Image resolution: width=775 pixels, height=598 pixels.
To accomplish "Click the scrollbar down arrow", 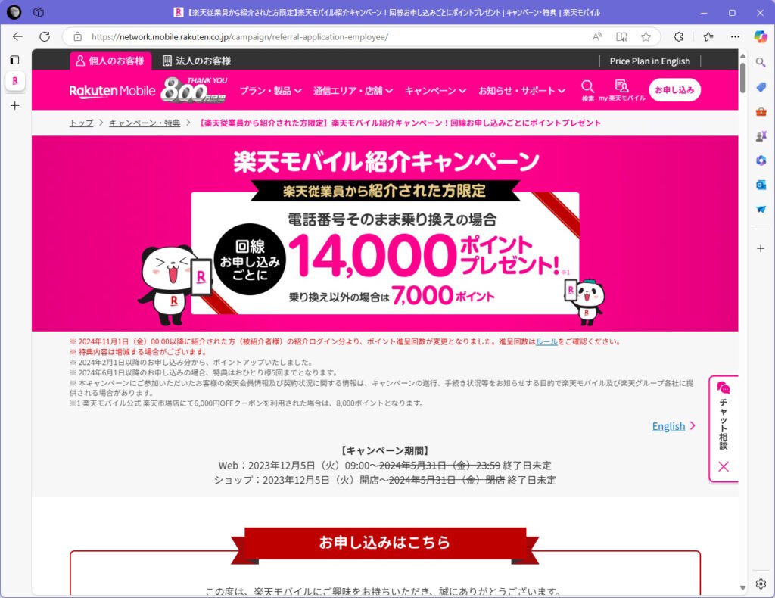I will 742,587.
